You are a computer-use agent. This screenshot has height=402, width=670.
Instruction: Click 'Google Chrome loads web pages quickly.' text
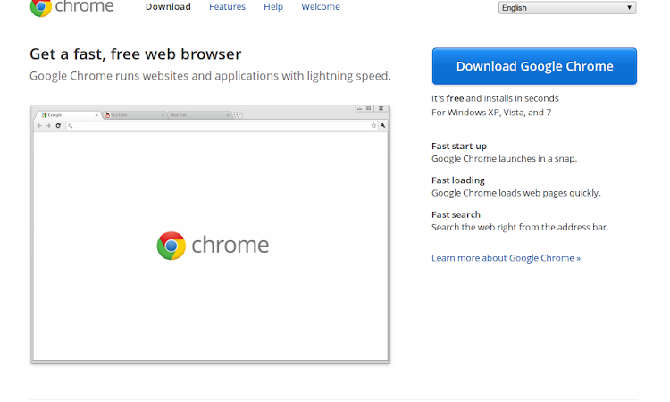point(516,193)
